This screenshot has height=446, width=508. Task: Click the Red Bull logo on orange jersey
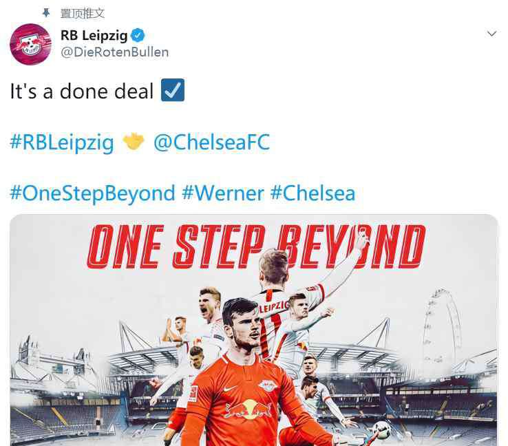[248, 409]
